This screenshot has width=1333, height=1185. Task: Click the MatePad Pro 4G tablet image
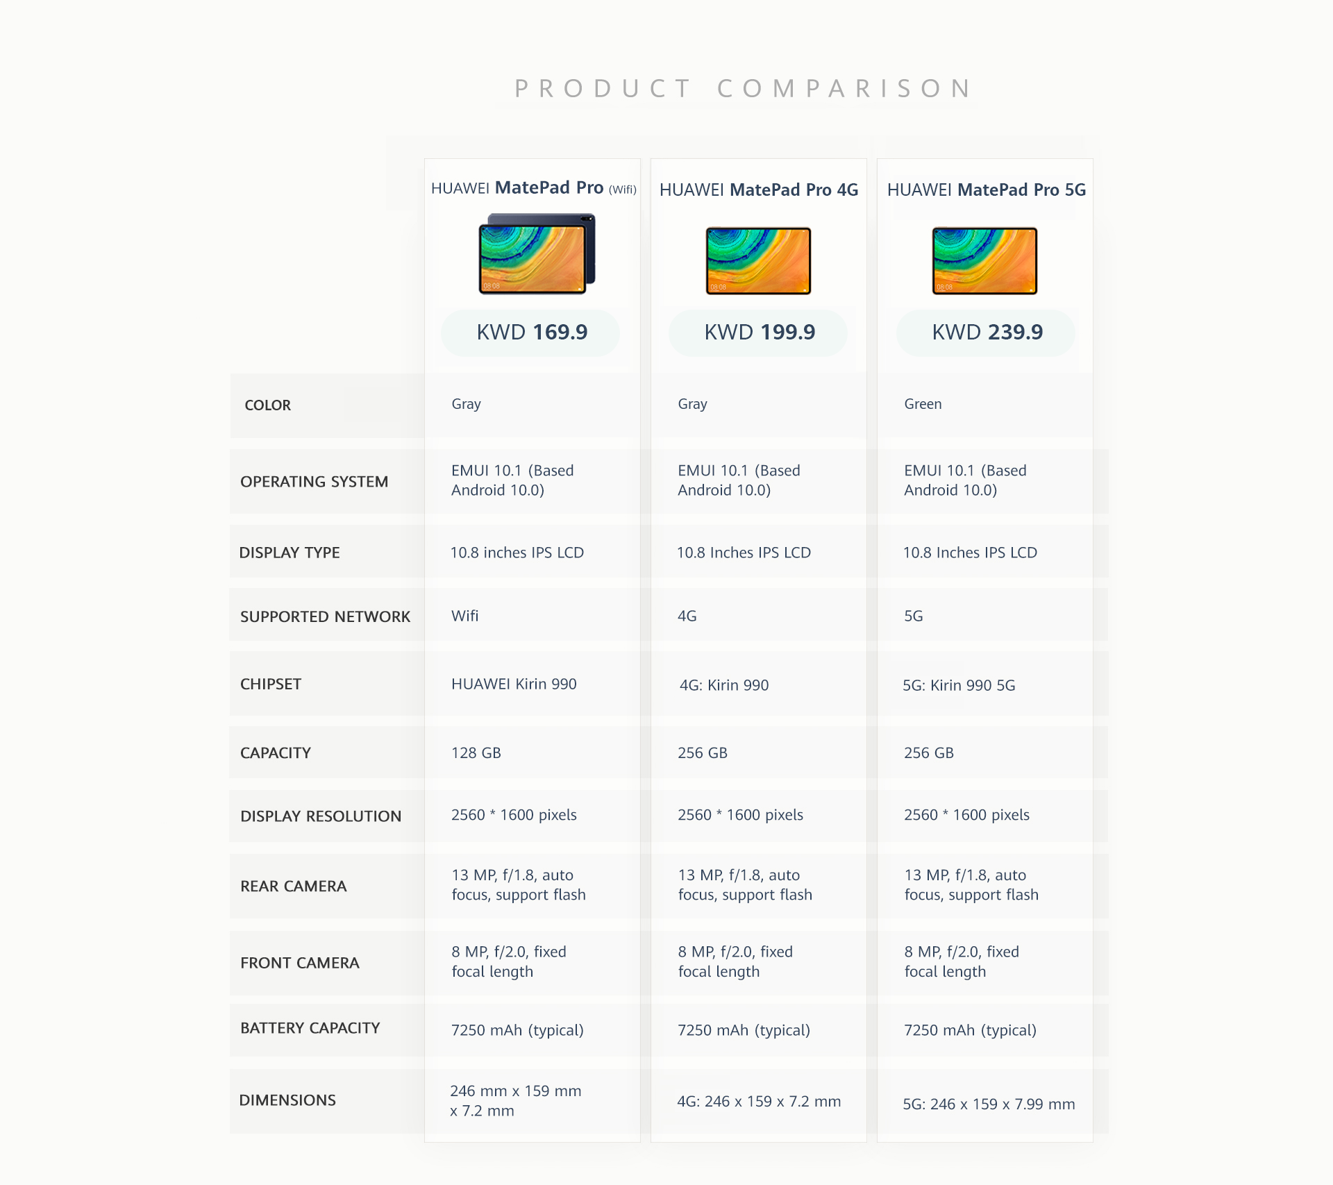758,261
